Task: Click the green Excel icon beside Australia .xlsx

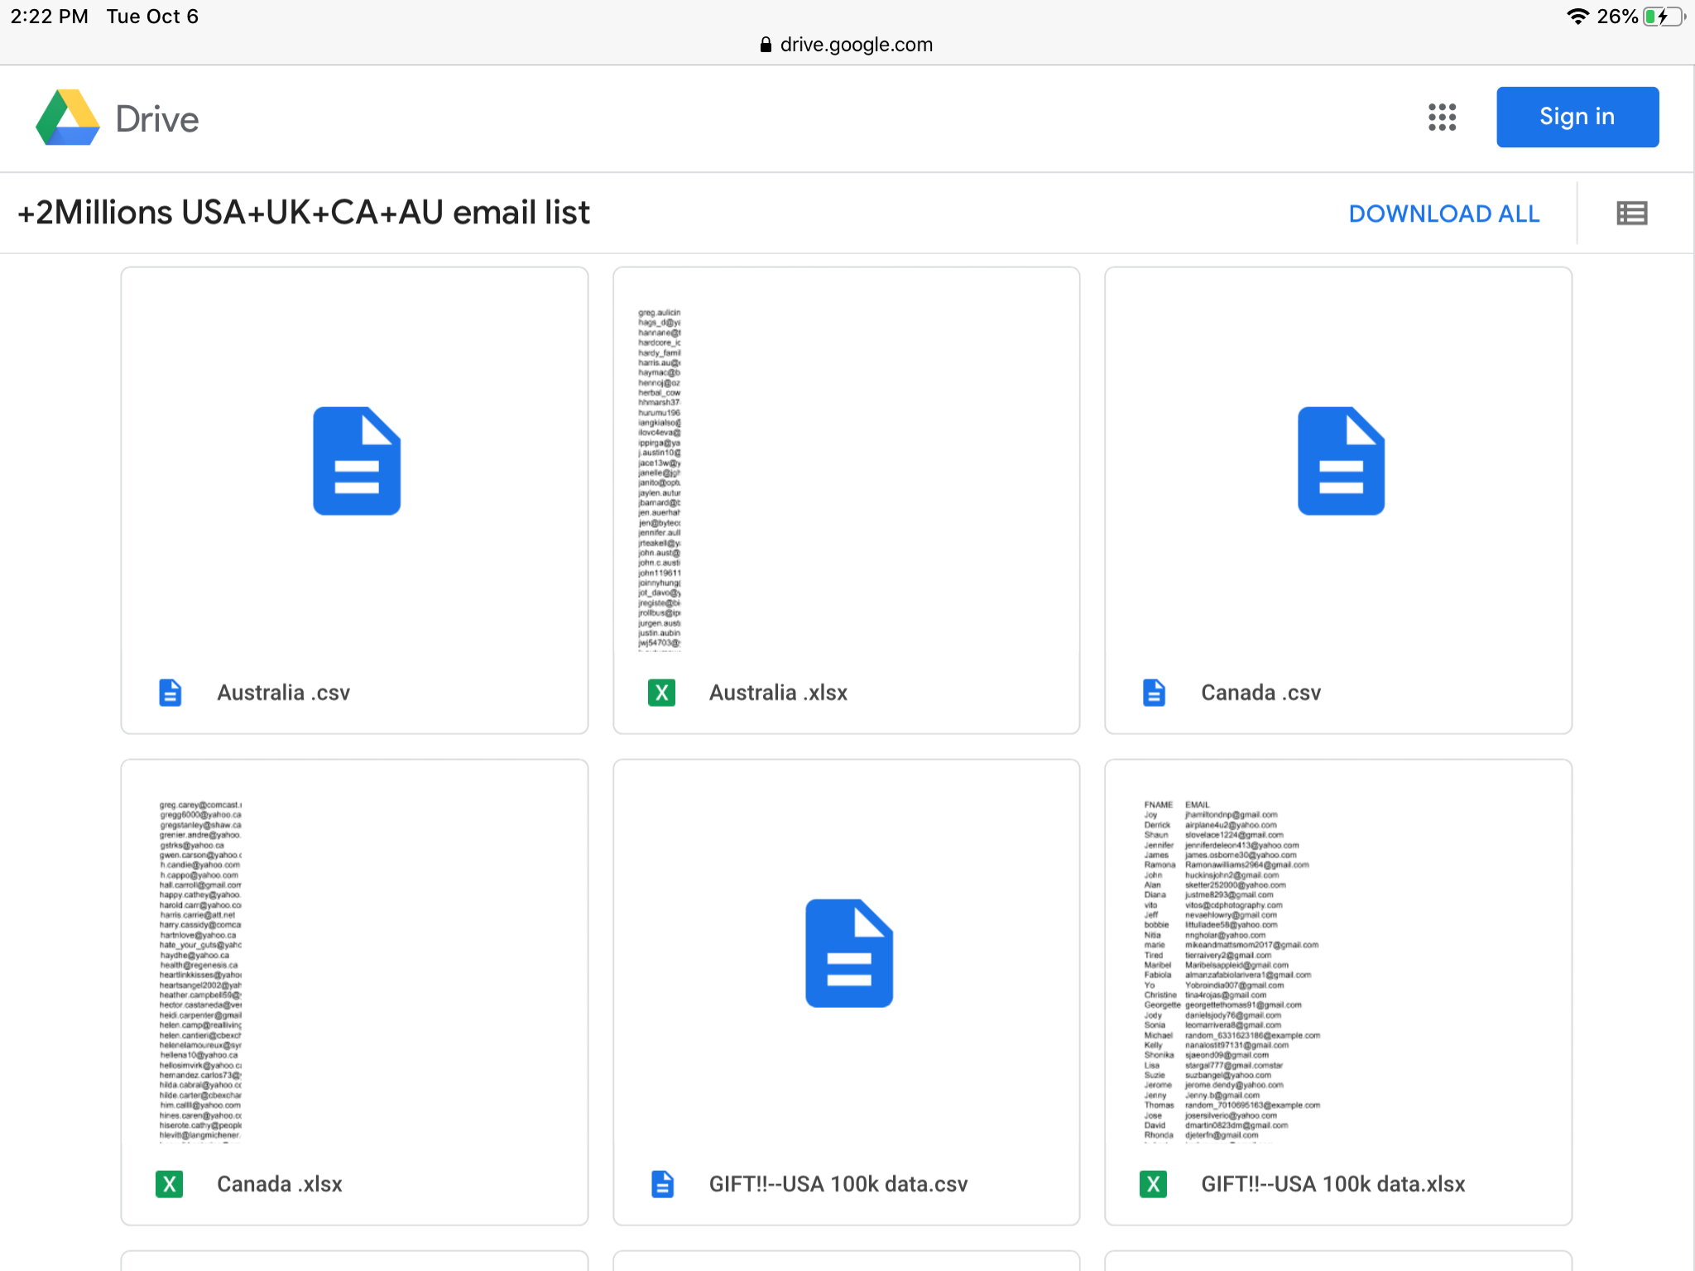Action: coord(661,693)
